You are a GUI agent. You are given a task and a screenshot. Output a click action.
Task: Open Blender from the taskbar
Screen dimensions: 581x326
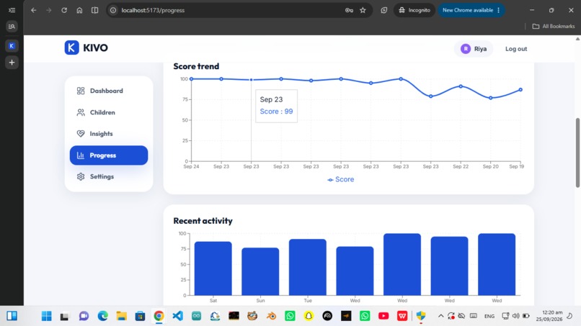(271, 316)
